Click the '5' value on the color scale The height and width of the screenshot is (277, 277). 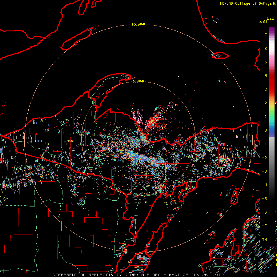pyautogui.click(x=266, y=62)
